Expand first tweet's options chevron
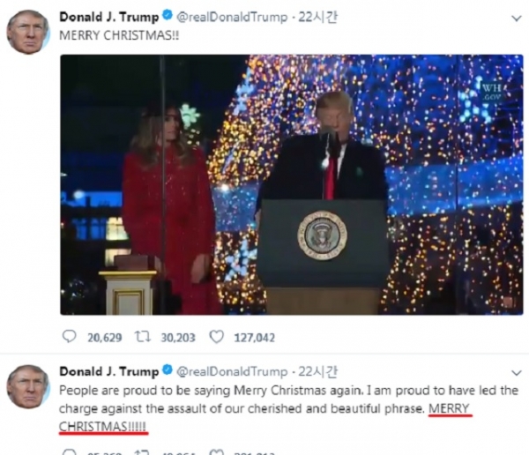The image size is (529, 455). 517,19
